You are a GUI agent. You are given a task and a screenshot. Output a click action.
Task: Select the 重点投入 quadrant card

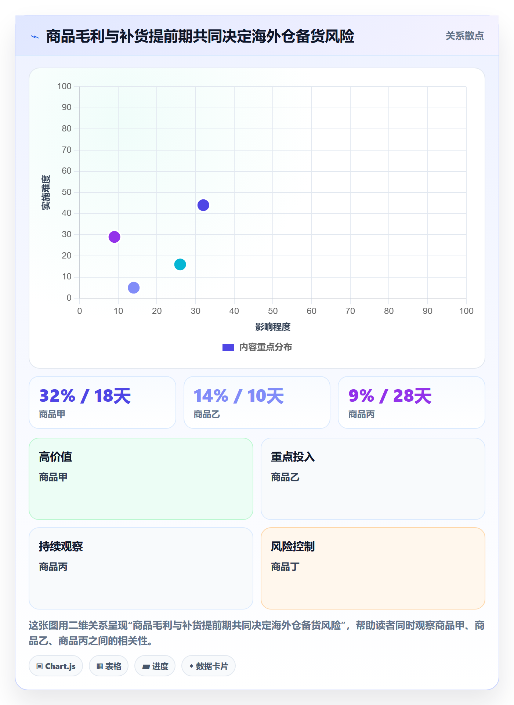click(x=373, y=479)
